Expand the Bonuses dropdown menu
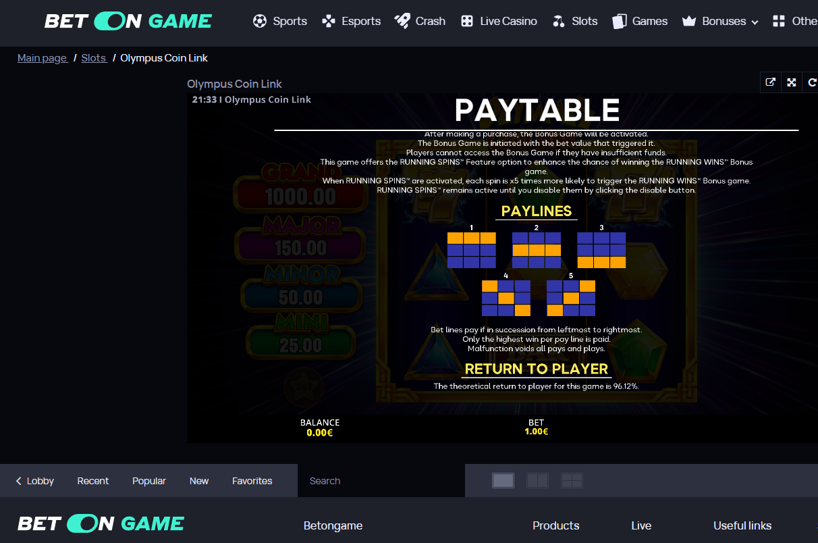 720,21
